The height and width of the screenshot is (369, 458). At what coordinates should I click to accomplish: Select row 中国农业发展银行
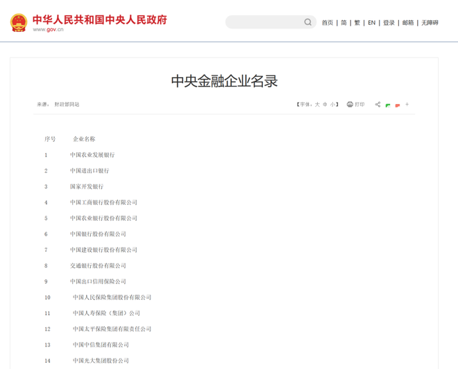pyautogui.click(x=92, y=155)
